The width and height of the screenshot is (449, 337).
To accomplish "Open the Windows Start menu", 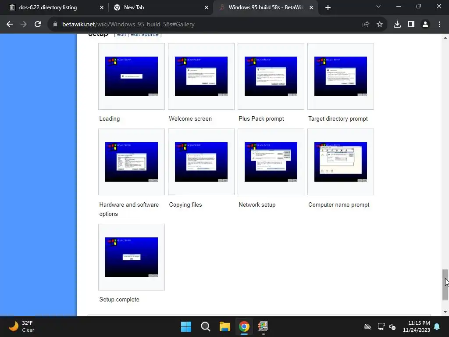I will (x=186, y=326).
